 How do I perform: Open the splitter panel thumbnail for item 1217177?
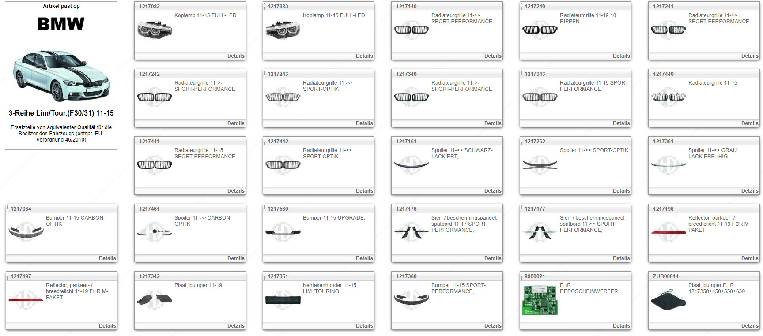540,232
